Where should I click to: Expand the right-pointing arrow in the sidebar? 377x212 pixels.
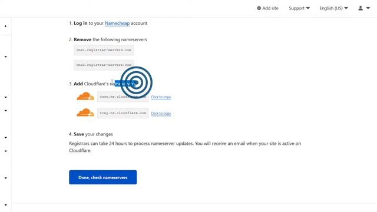pyautogui.click(x=5, y=26)
